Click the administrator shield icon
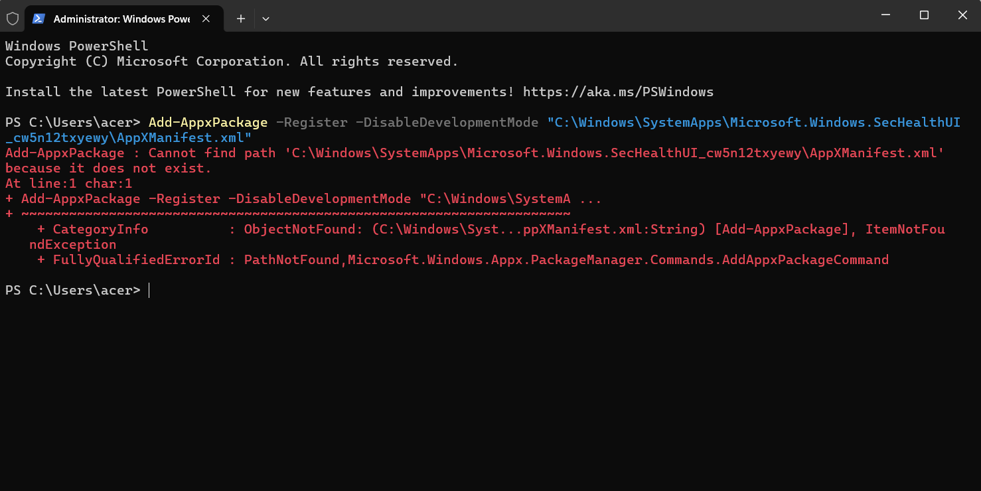Image resolution: width=981 pixels, height=491 pixels. [12, 19]
